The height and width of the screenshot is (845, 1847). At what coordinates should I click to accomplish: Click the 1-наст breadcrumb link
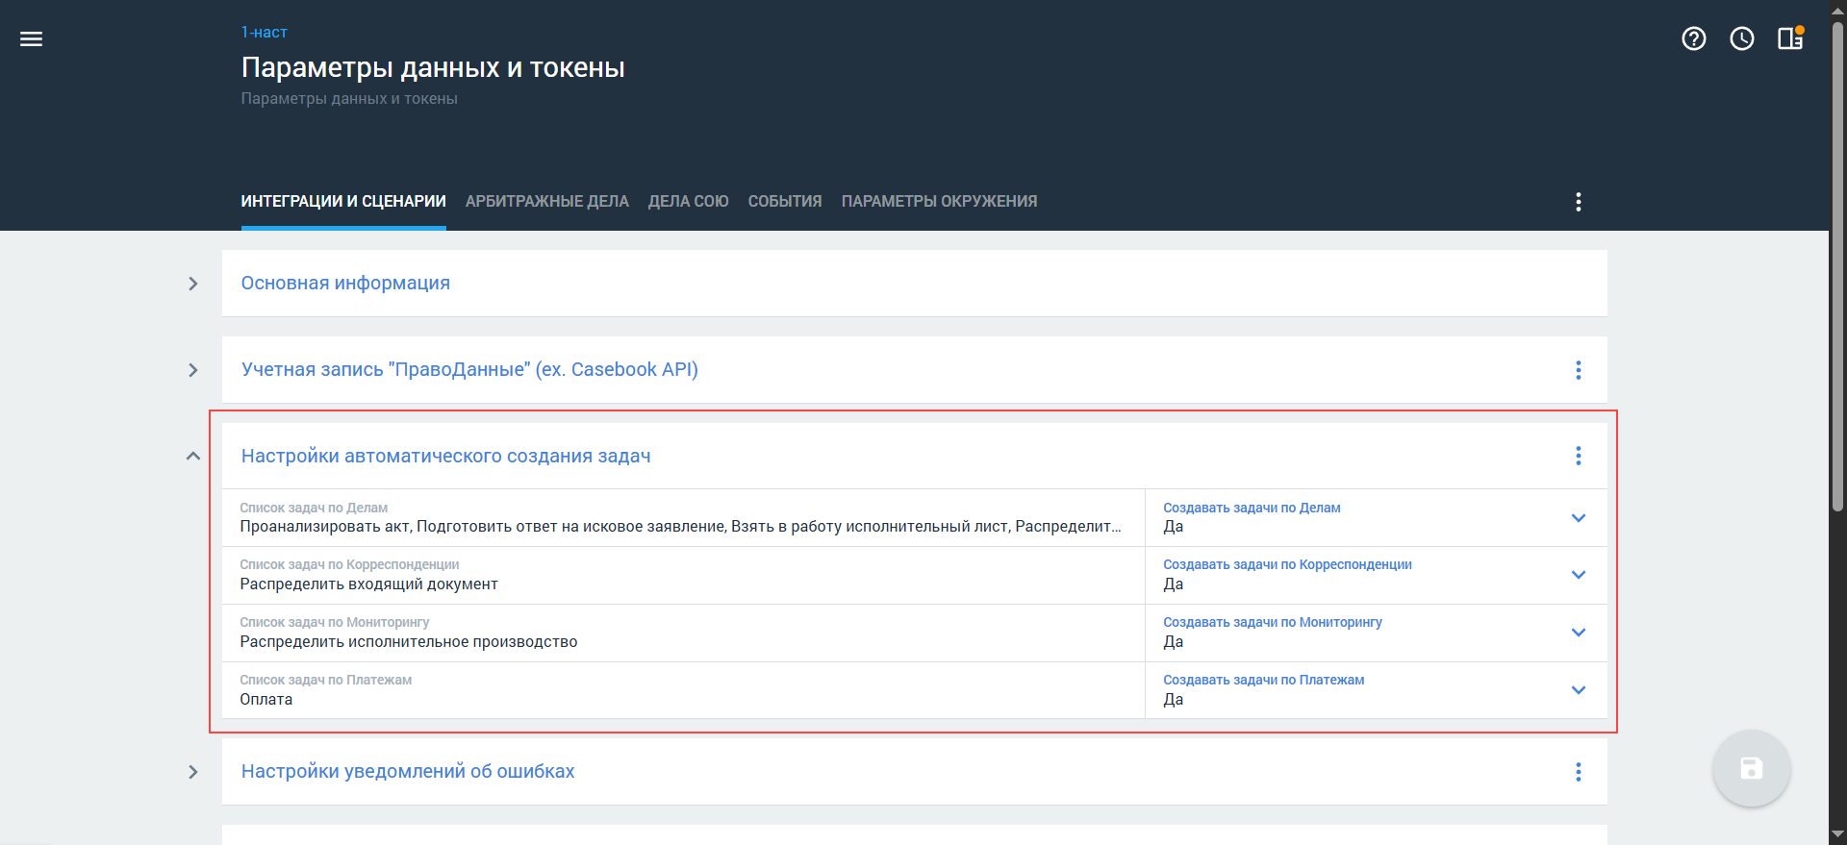pos(265,33)
